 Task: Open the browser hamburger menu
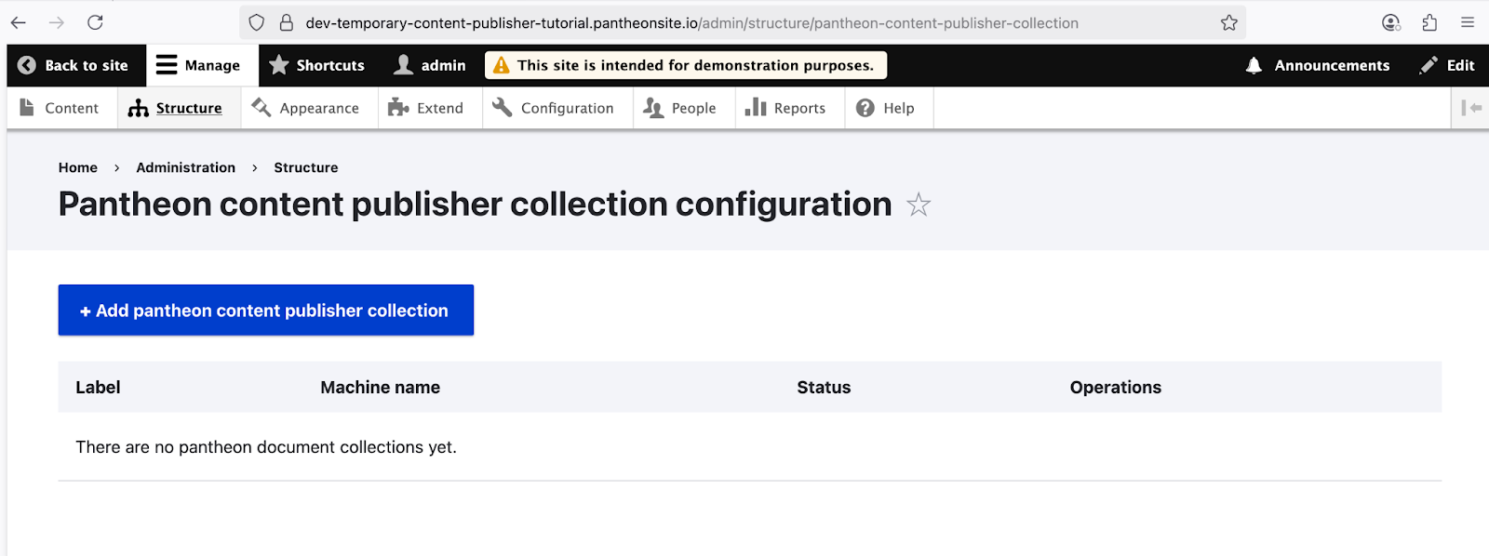pos(1468,22)
